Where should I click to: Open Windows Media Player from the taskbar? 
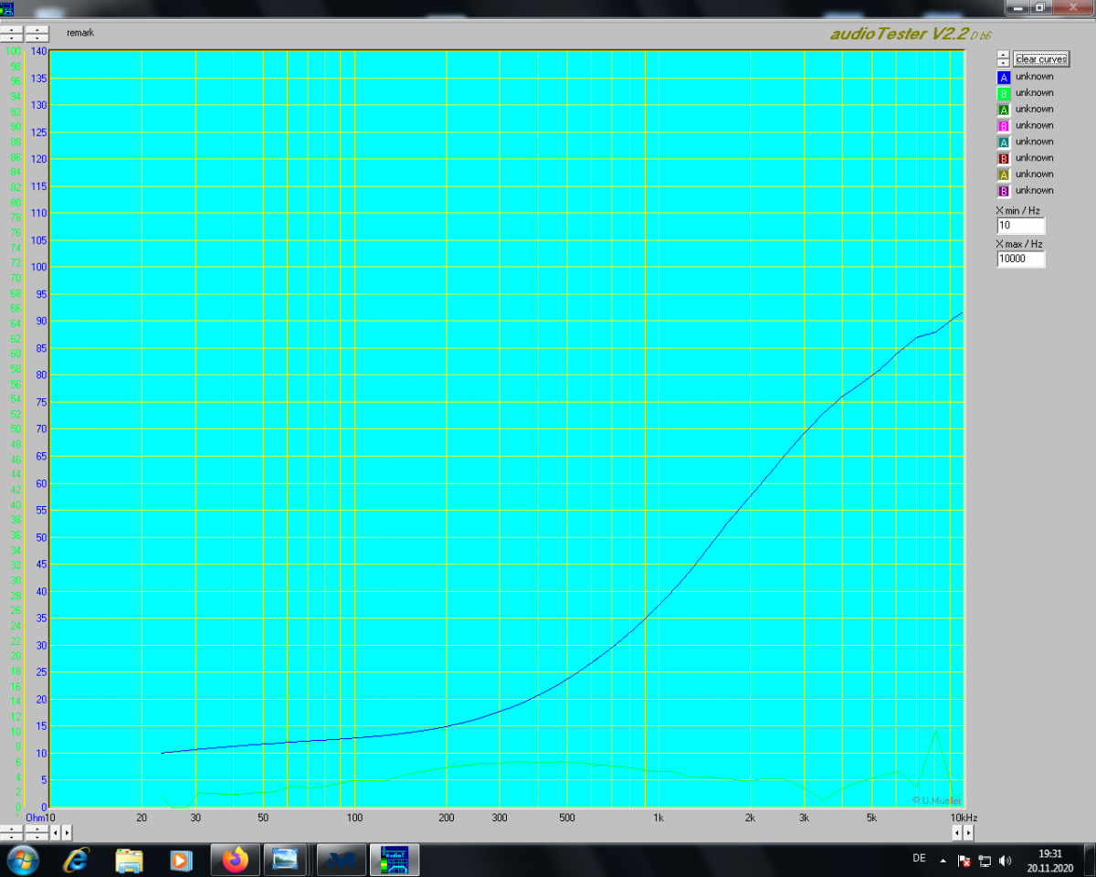pos(181,860)
